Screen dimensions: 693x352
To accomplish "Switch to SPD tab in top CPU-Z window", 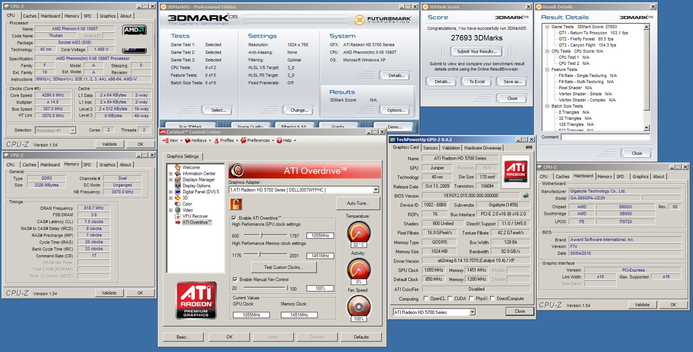I will click(x=87, y=16).
